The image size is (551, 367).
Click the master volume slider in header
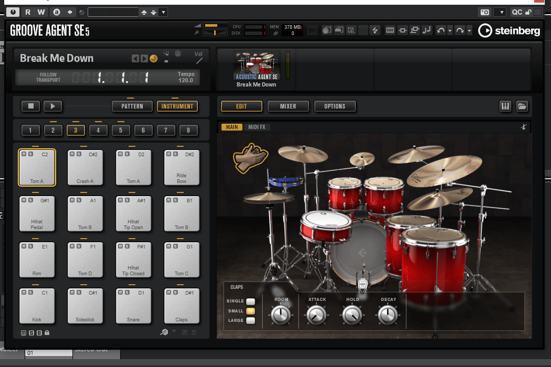[215, 25]
